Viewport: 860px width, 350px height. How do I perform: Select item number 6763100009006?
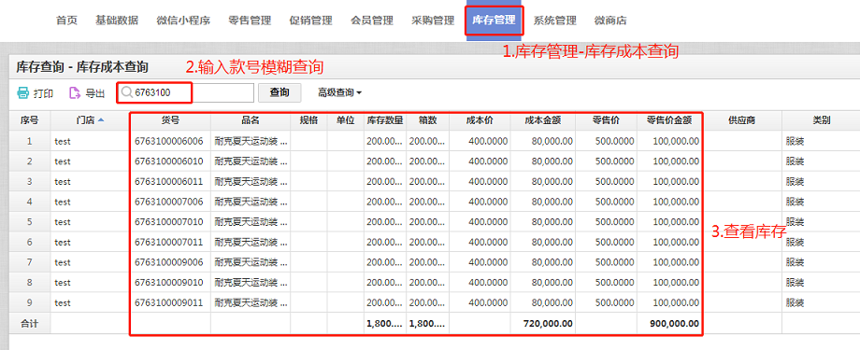[169, 262]
